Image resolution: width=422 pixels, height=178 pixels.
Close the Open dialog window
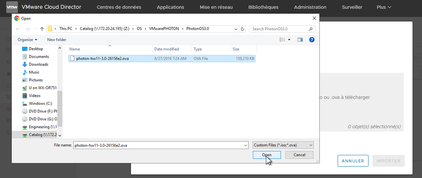tap(314, 18)
